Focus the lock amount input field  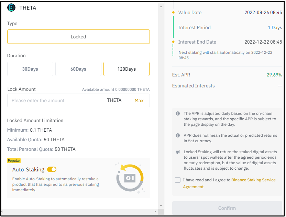click(x=55, y=100)
